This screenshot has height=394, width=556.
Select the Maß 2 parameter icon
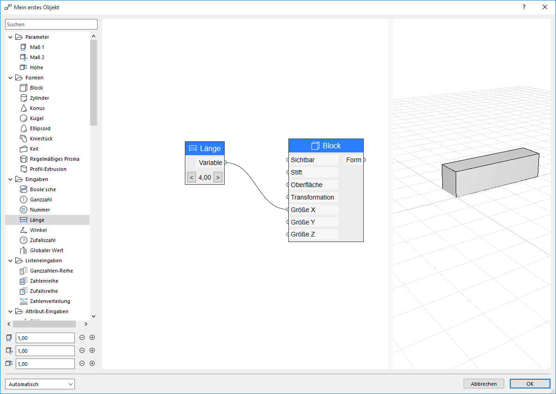click(x=24, y=57)
